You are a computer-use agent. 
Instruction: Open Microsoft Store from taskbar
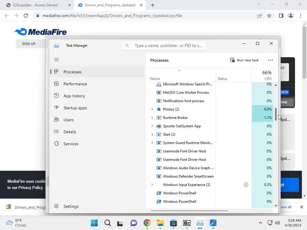coord(174,223)
